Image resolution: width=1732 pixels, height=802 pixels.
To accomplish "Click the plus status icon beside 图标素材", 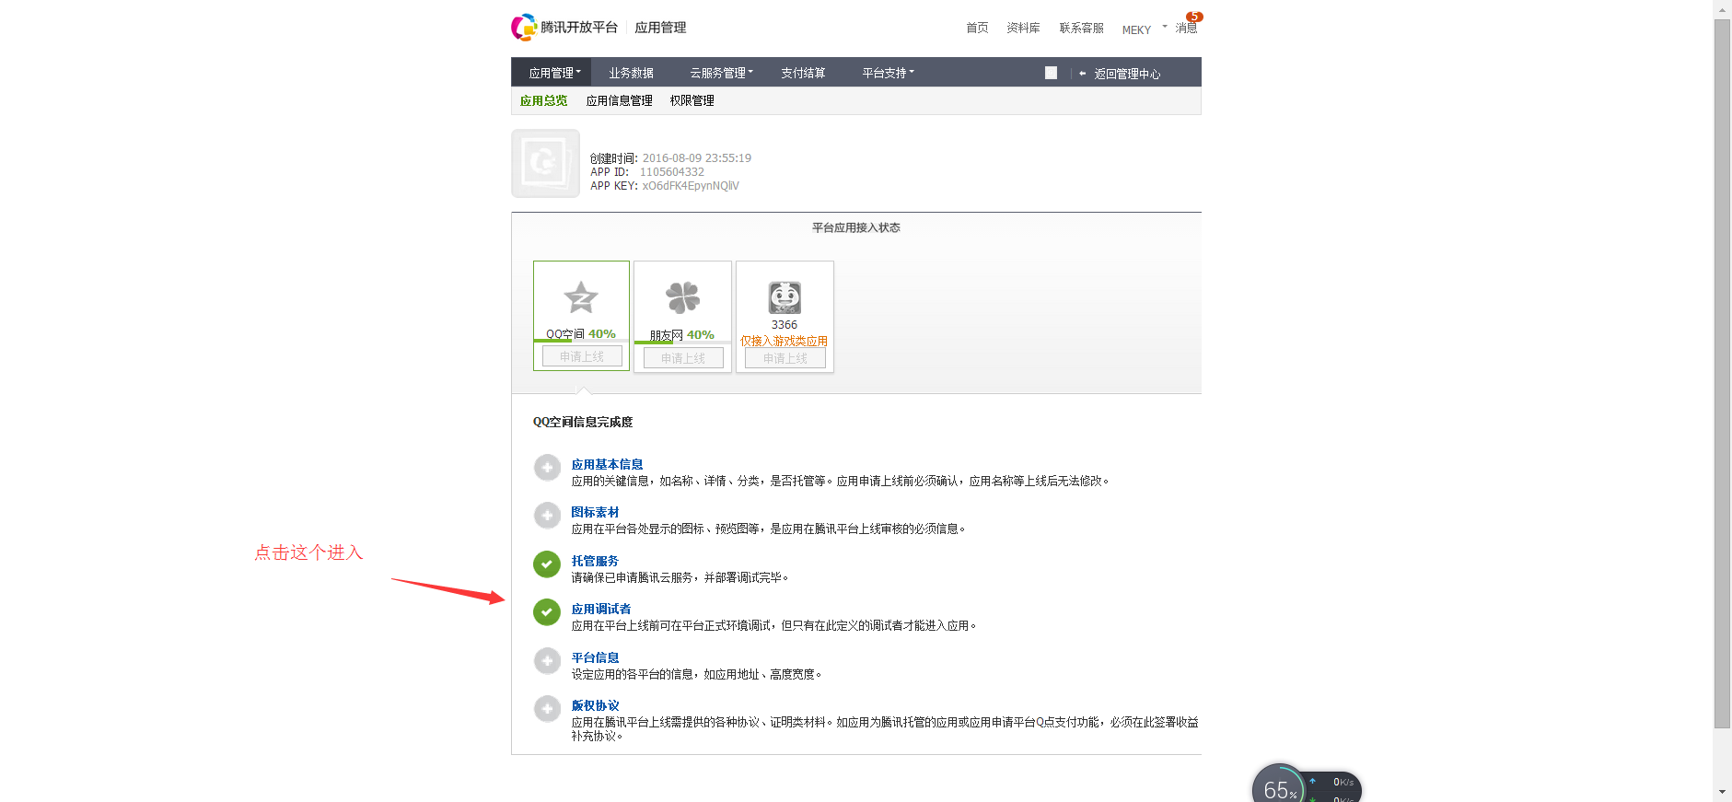I will 547,516.
